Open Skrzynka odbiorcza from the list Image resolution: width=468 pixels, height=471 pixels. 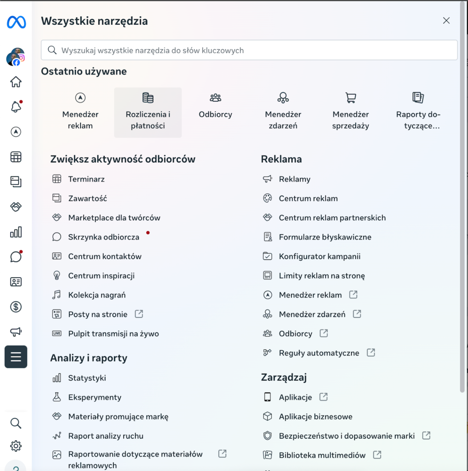click(103, 237)
